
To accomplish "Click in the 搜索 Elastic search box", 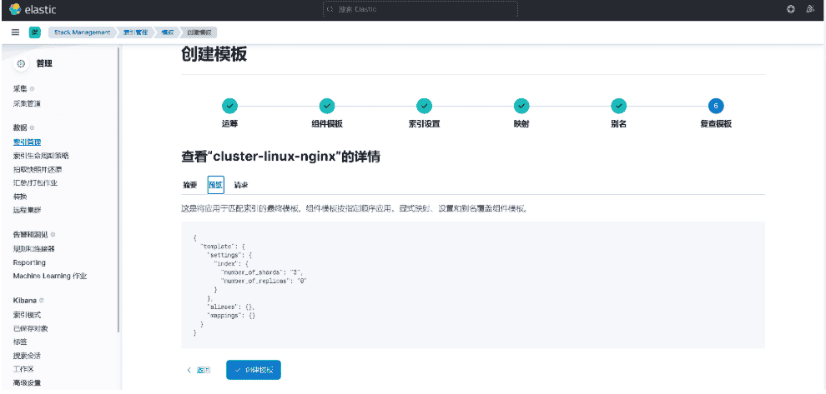I will click(421, 9).
